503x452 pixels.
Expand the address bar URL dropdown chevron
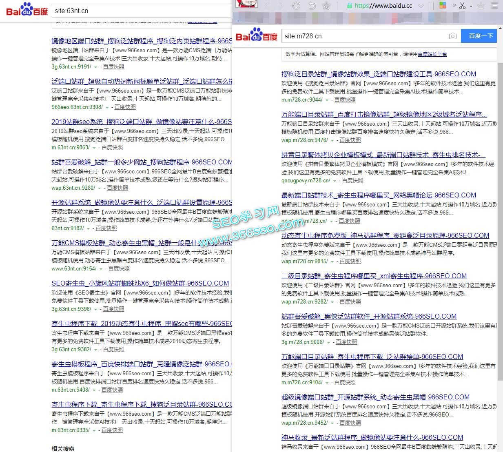point(421,6)
